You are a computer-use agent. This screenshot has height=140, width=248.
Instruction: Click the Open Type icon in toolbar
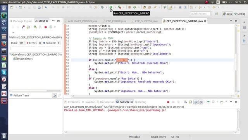[145, 7]
